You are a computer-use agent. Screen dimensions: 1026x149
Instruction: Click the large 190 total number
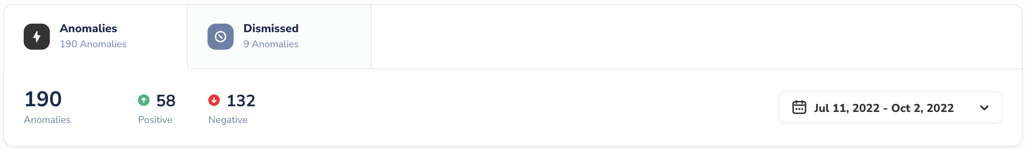click(x=43, y=99)
